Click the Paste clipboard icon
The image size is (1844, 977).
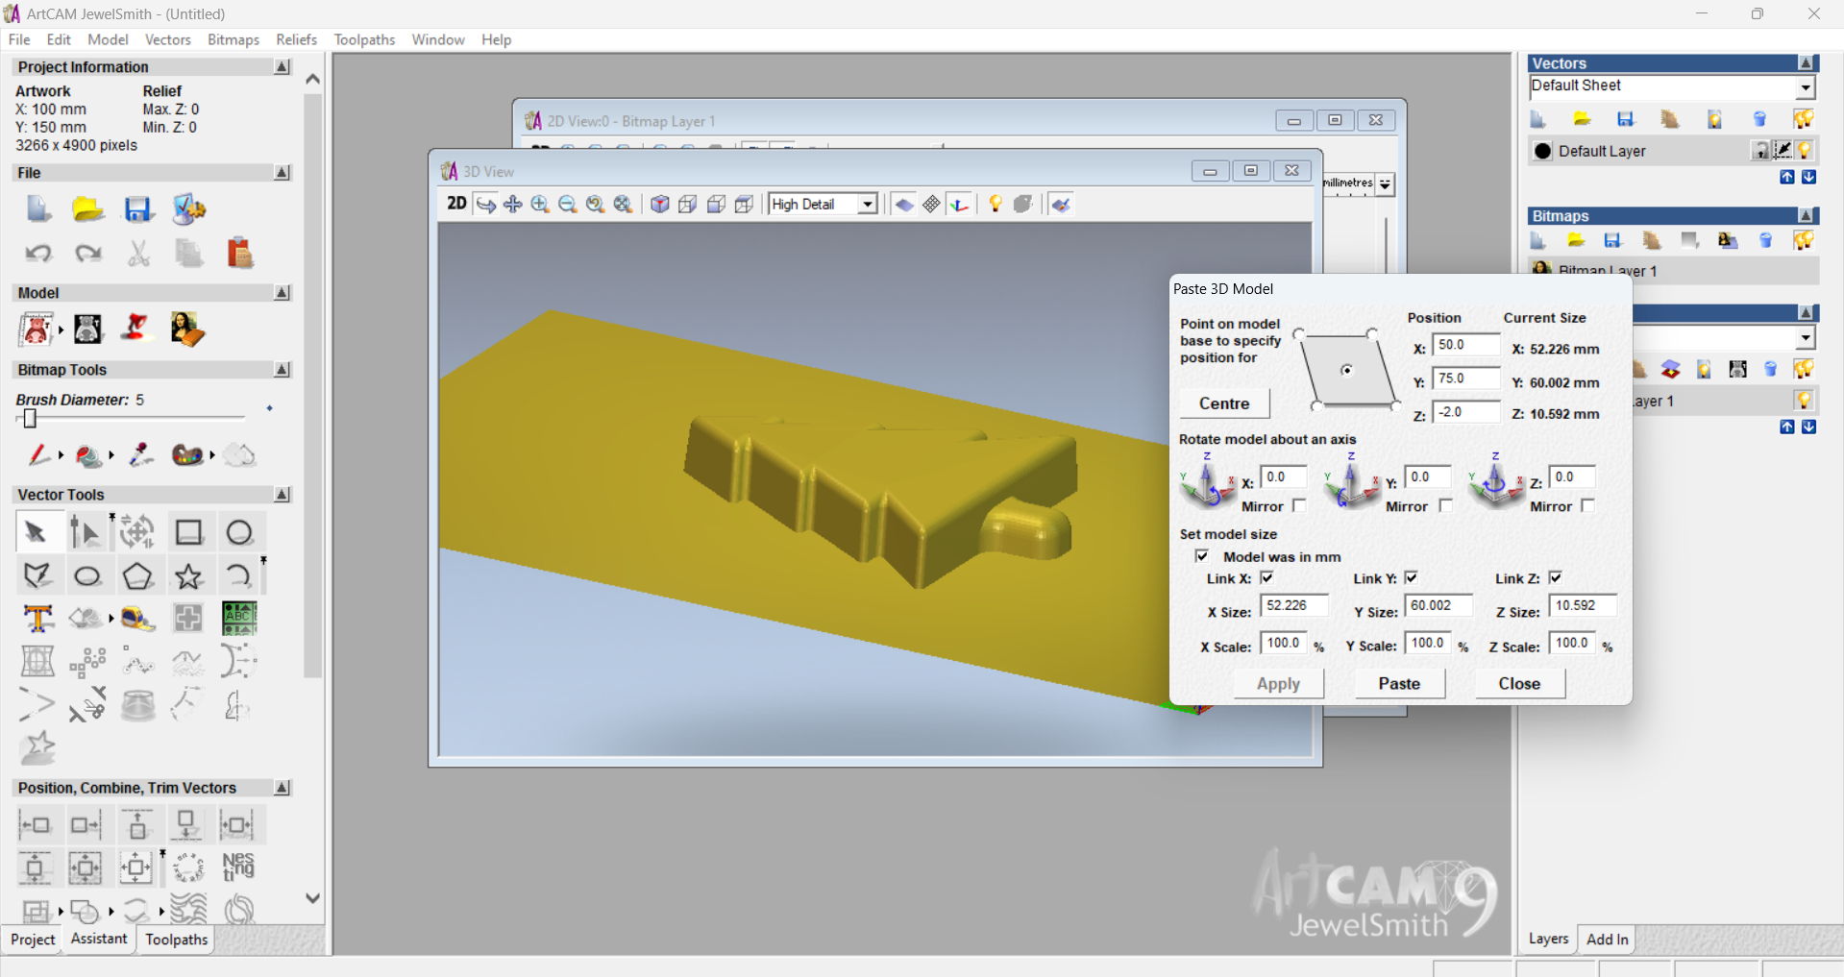[239, 253]
